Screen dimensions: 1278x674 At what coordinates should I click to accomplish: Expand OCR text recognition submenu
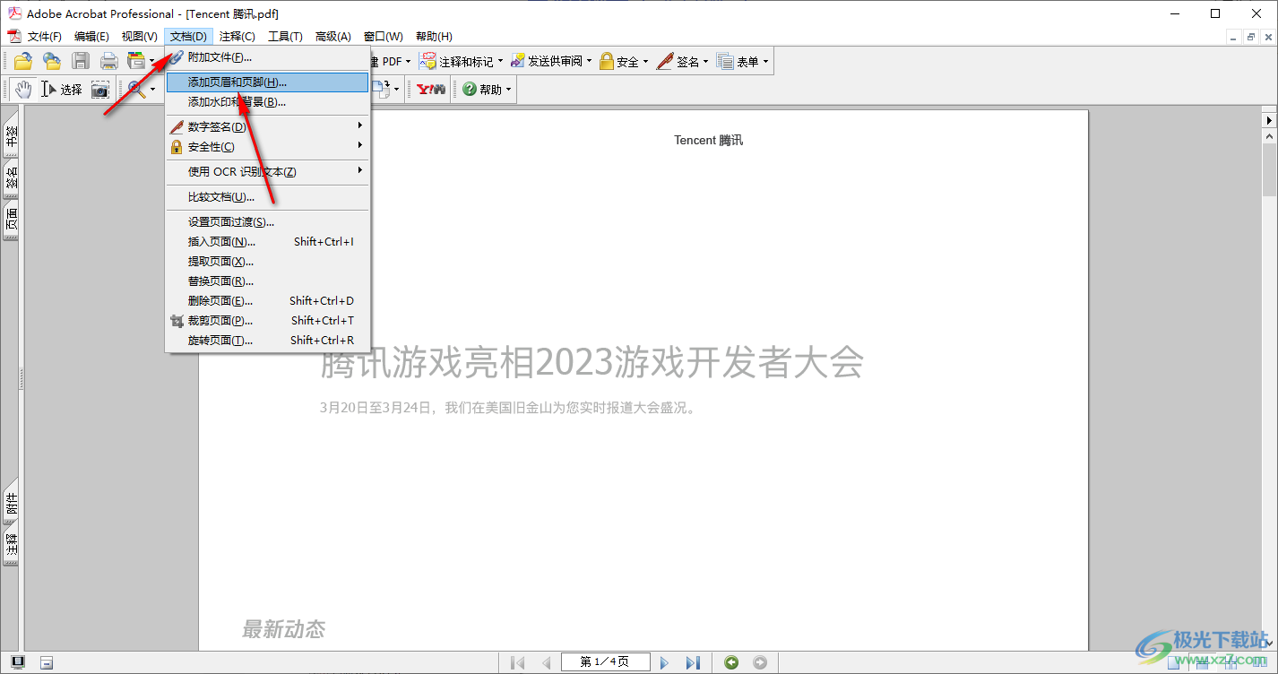267,172
